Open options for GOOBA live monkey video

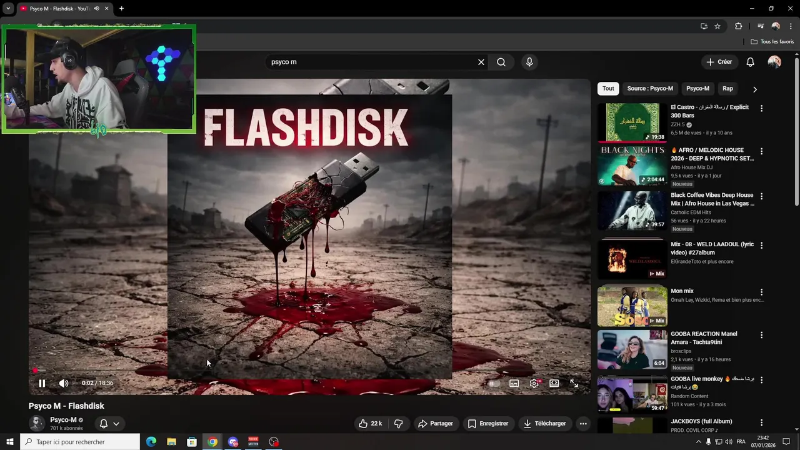point(761,380)
